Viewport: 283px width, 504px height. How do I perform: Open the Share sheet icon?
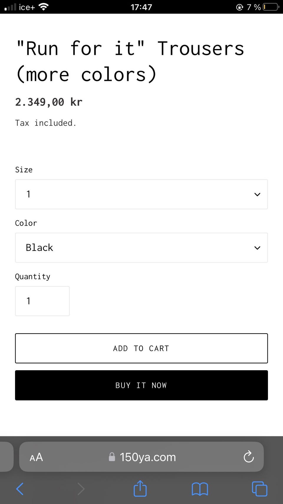(140, 489)
